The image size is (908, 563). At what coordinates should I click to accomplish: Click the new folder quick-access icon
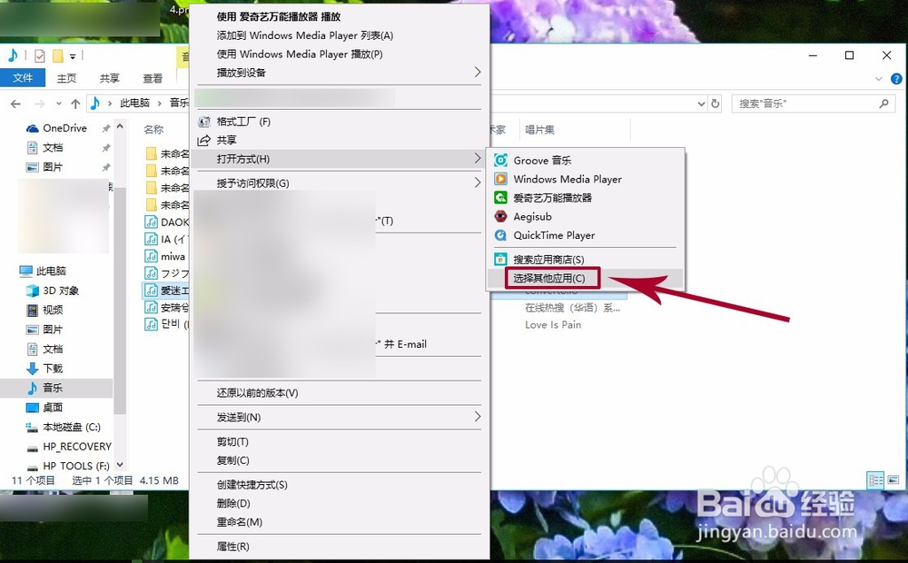[58, 55]
